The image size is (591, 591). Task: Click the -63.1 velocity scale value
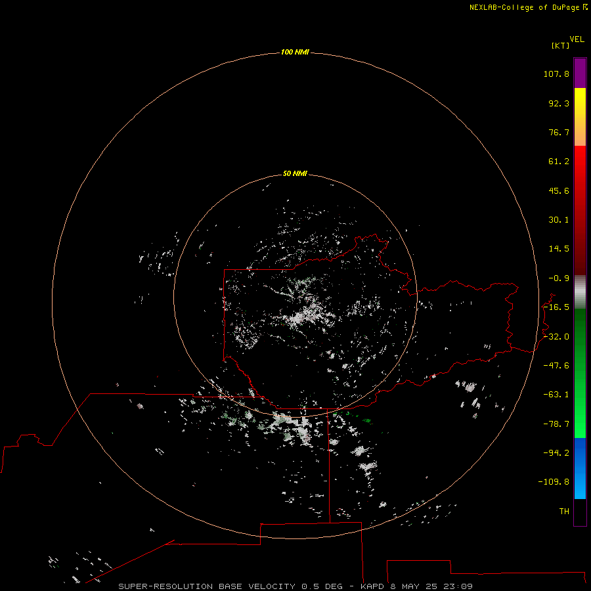click(x=556, y=395)
